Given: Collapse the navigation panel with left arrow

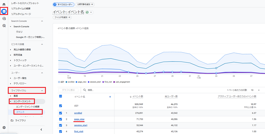Looking at the screenshot, I should (41, 129).
